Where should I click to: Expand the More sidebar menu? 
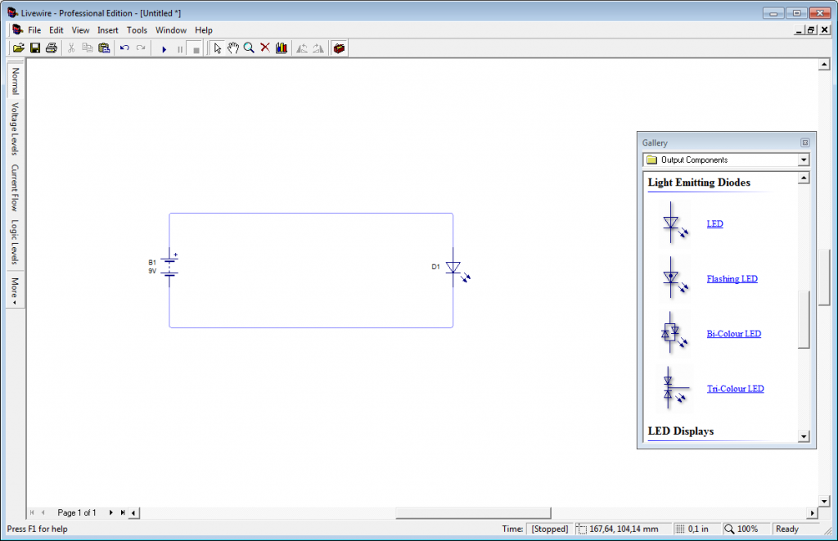pyautogui.click(x=14, y=288)
